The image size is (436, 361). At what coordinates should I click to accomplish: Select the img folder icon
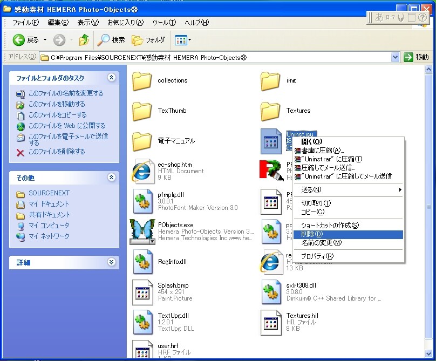pos(270,81)
